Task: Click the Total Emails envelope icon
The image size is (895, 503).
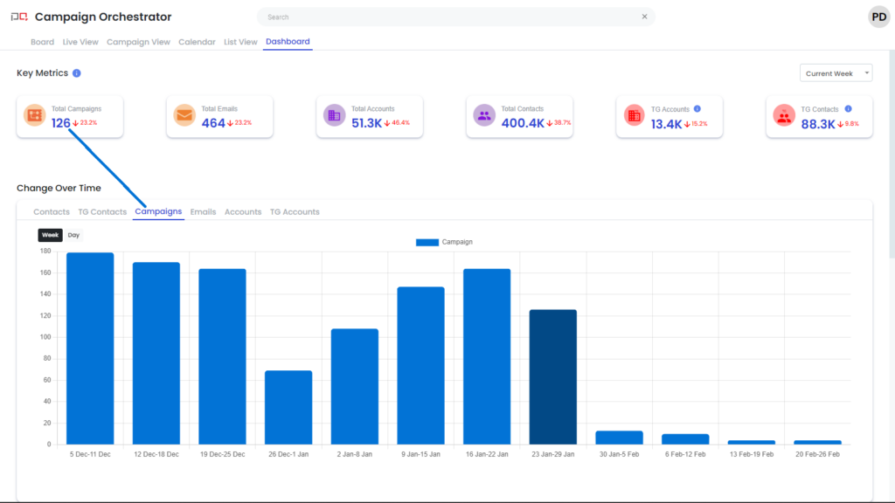Action: 184,115
